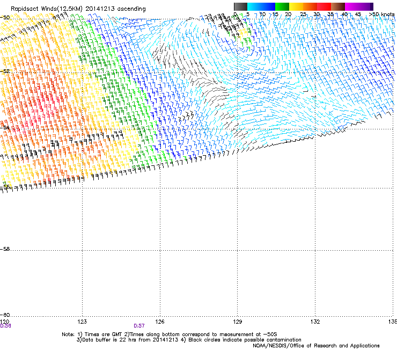Click the '5' knots legend label
The width and height of the screenshot is (397, 349).
coord(248,14)
